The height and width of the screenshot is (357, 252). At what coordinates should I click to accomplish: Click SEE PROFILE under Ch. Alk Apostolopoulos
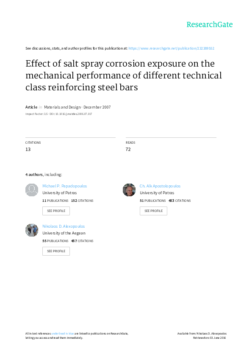click(153, 211)
